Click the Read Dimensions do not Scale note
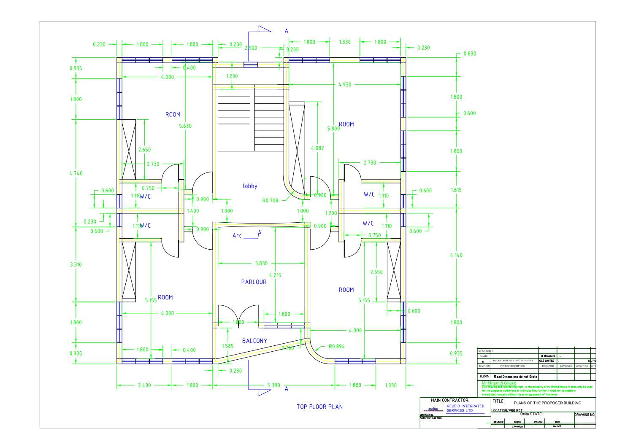633x447 pixels. (515, 377)
